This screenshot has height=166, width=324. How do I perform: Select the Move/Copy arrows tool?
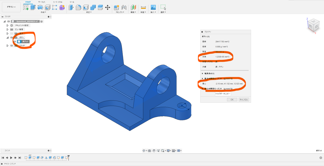point(107,7)
